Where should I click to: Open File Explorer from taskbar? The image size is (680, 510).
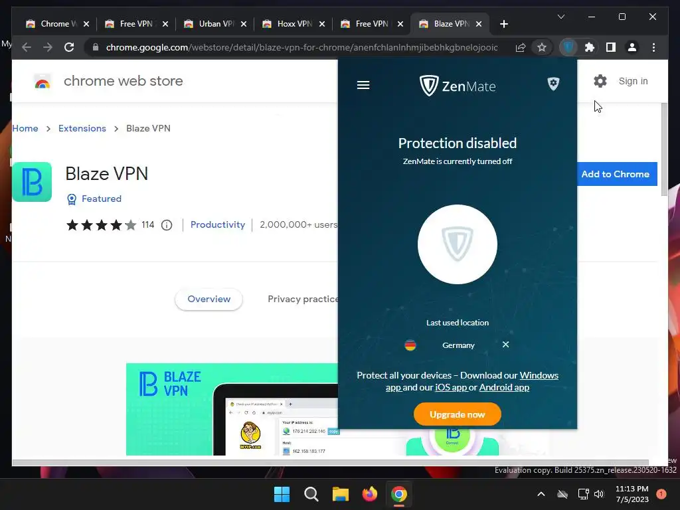[341, 494]
